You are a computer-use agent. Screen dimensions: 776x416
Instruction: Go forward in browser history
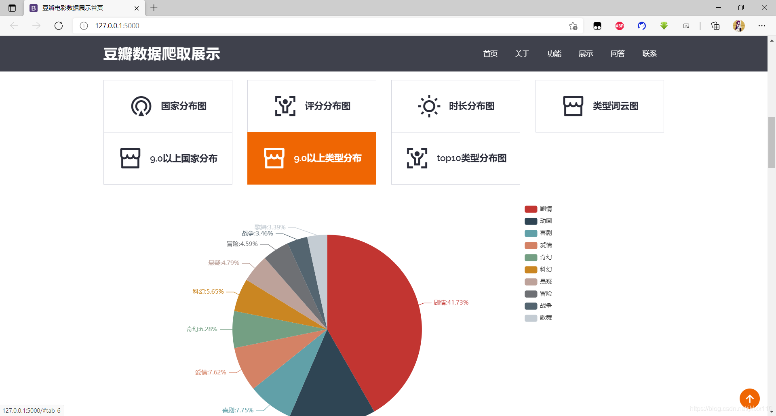pos(36,26)
